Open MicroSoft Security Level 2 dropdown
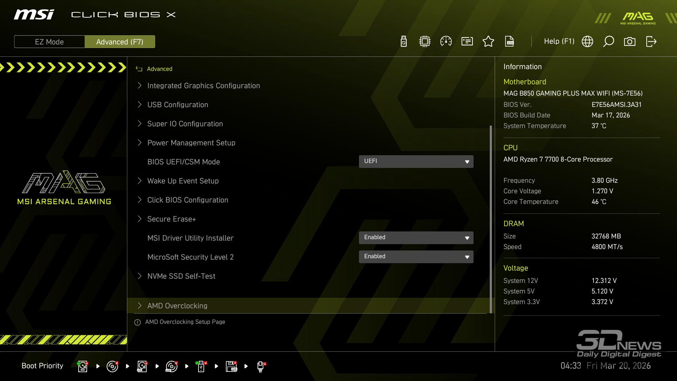677x381 pixels. pyautogui.click(x=416, y=257)
